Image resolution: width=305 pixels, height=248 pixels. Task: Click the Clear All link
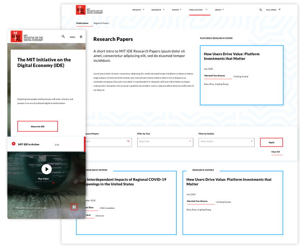point(275,152)
